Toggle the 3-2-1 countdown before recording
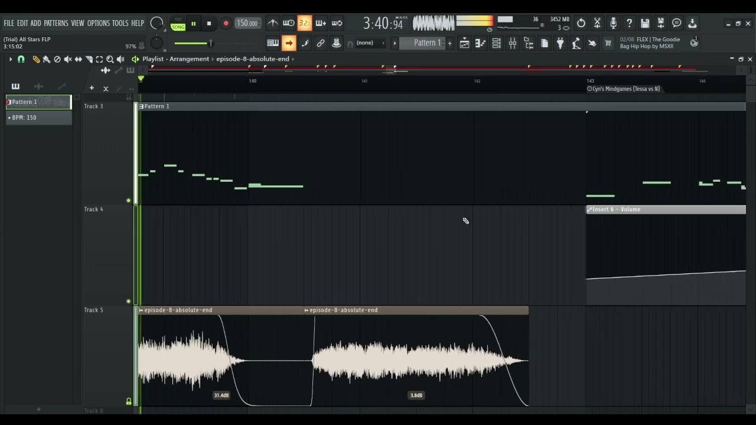 click(304, 23)
